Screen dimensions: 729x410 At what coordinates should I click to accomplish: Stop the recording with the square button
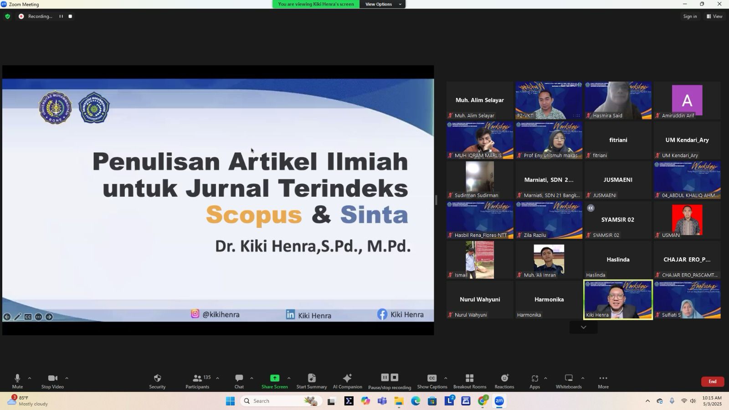[x=70, y=16]
